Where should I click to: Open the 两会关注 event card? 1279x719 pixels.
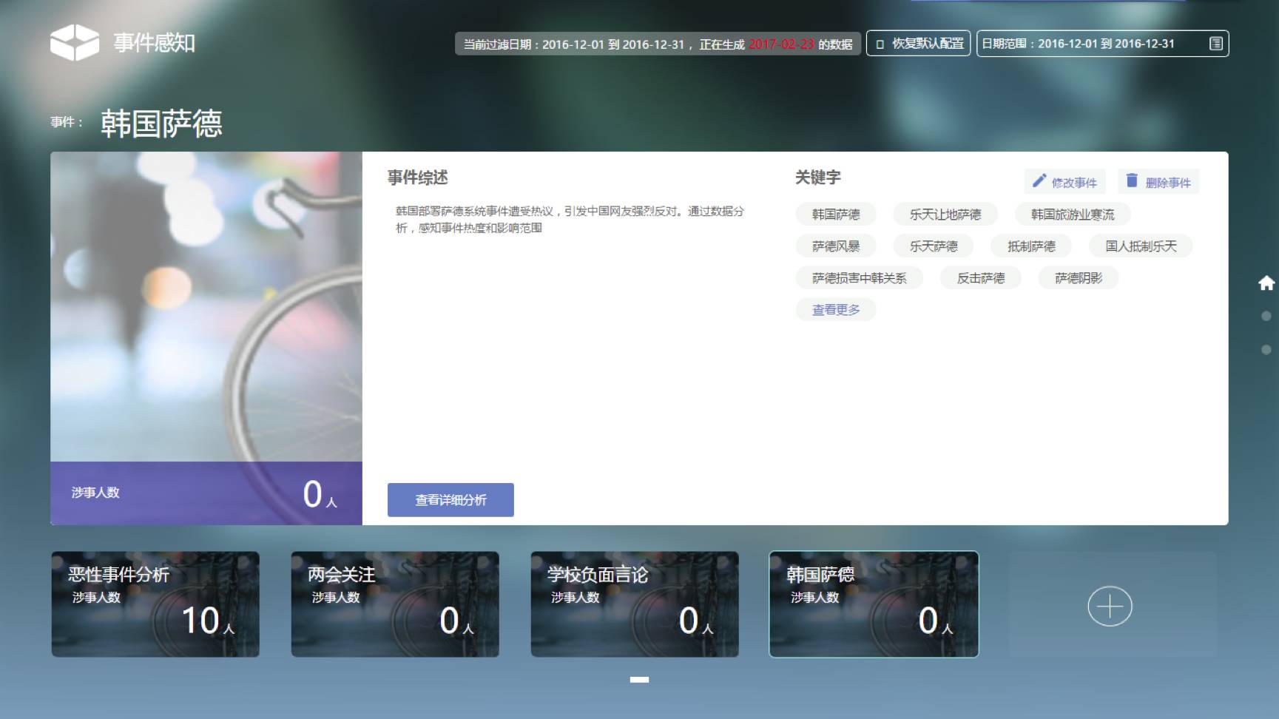(395, 604)
